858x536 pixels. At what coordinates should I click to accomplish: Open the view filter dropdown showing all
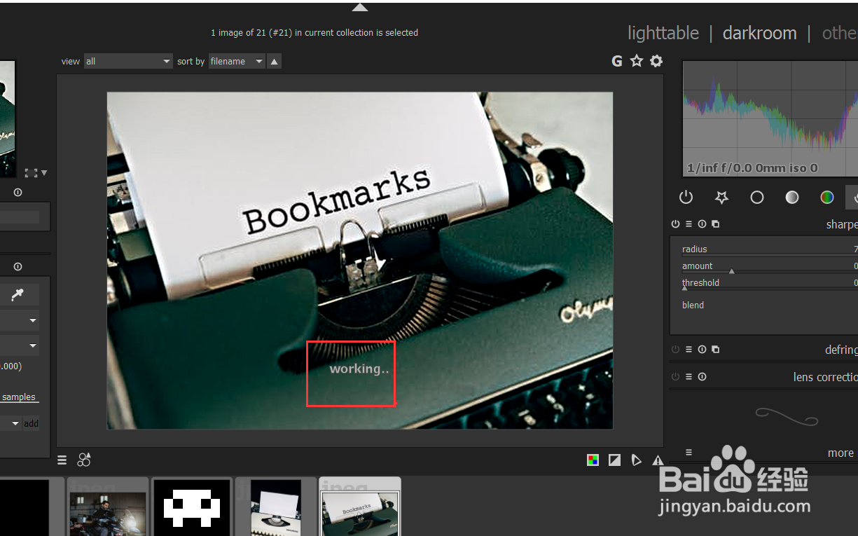[128, 62]
